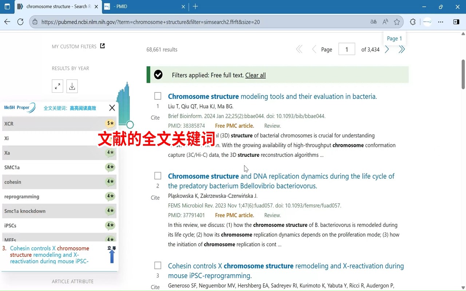Open the read aloud icon
The width and height of the screenshot is (466, 291).
[385, 22]
